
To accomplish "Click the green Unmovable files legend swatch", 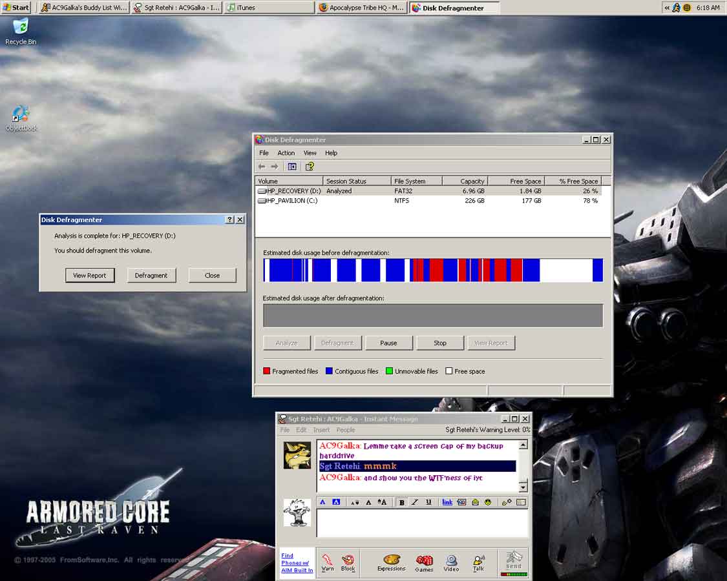I will 390,371.
